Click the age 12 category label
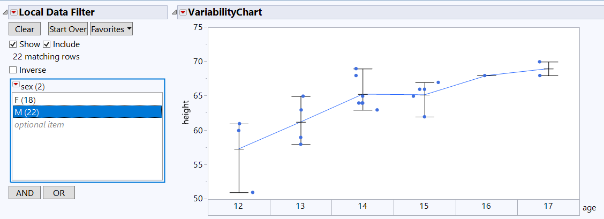 pyautogui.click(x=238, y=207)
